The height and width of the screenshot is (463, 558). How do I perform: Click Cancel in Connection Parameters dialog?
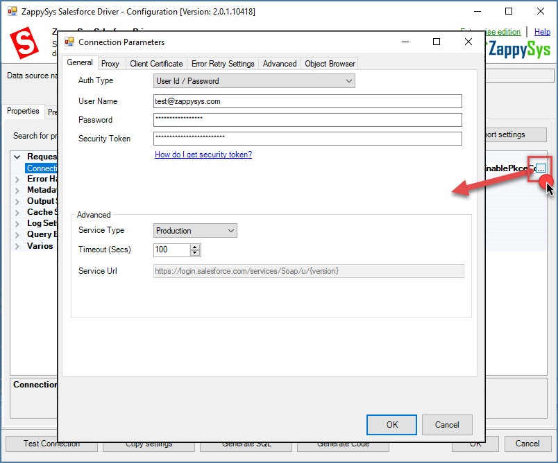[x=447, y=425]
